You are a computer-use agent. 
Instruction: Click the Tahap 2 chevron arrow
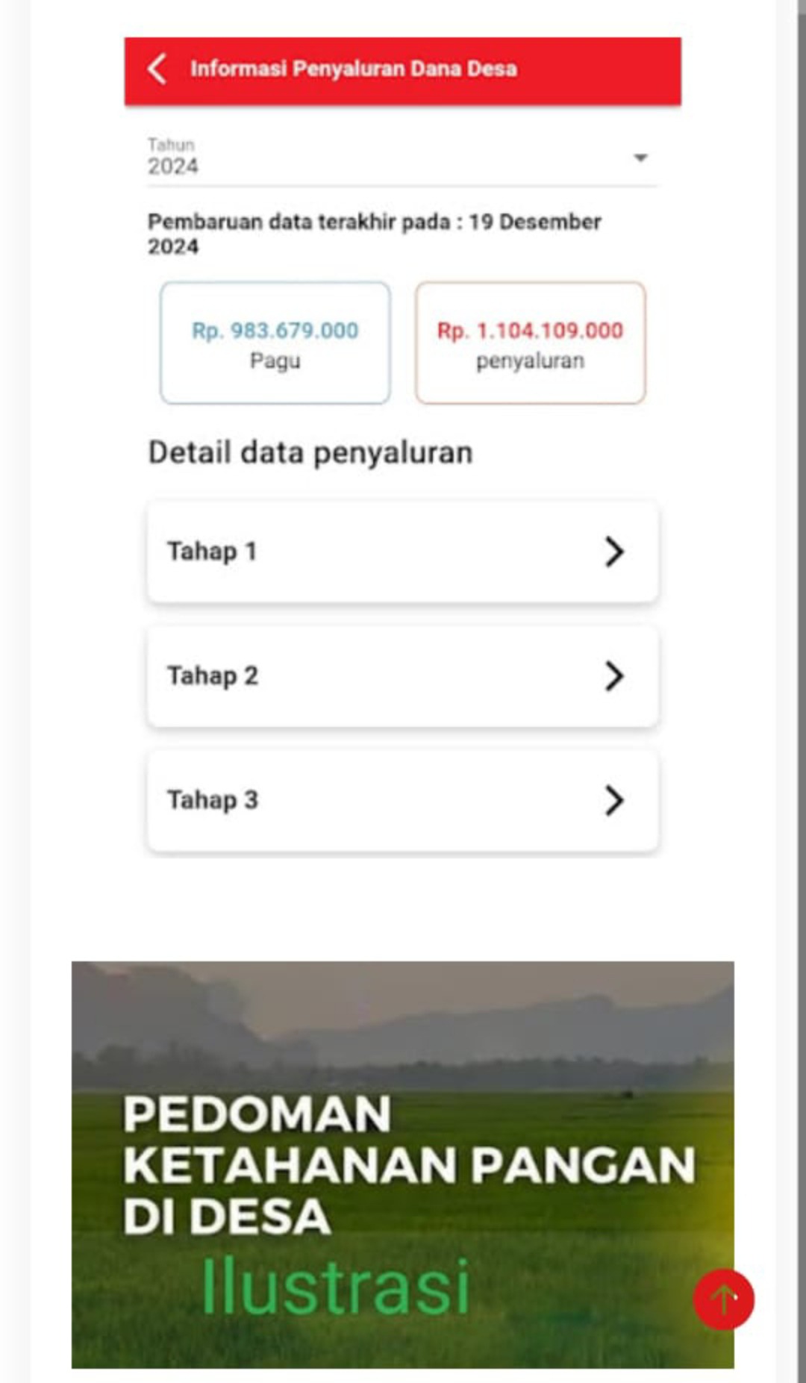pos(613,676)
